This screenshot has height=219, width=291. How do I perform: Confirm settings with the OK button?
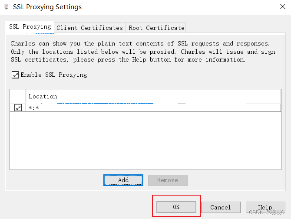pos(176,207)
